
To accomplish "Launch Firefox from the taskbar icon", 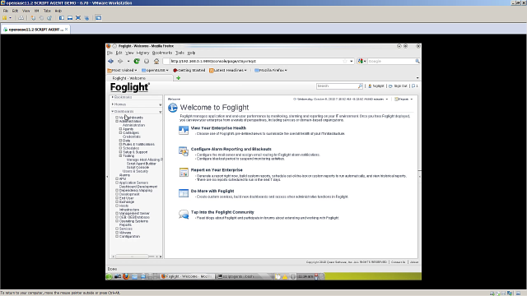I will pyautogui.click(x=126, y=276).
